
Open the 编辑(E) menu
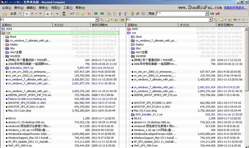(31, 7)
